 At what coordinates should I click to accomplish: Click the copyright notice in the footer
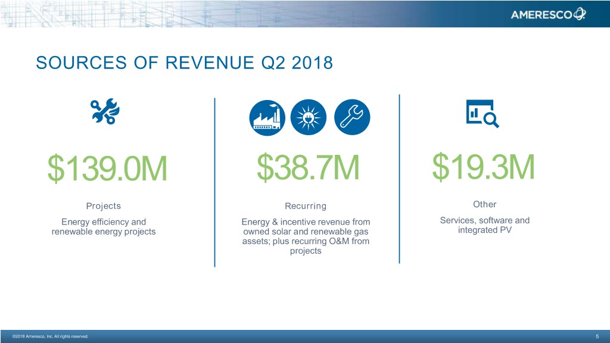click(46, 337)
